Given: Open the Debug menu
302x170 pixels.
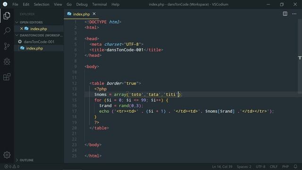Looking at the screenshot, I should [82, 4].
